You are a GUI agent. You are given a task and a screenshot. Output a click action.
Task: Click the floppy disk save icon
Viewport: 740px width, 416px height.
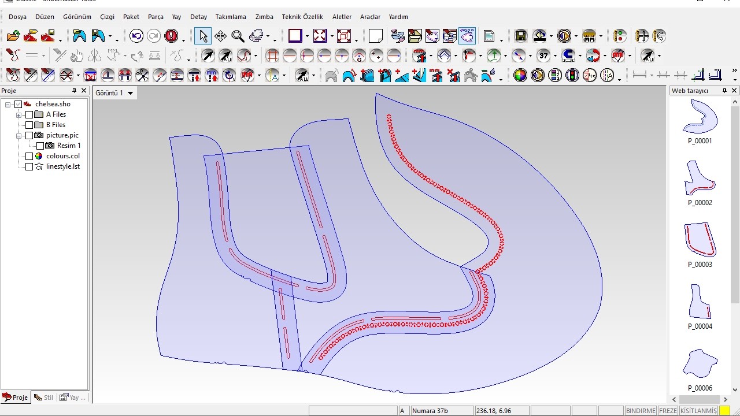521,36
